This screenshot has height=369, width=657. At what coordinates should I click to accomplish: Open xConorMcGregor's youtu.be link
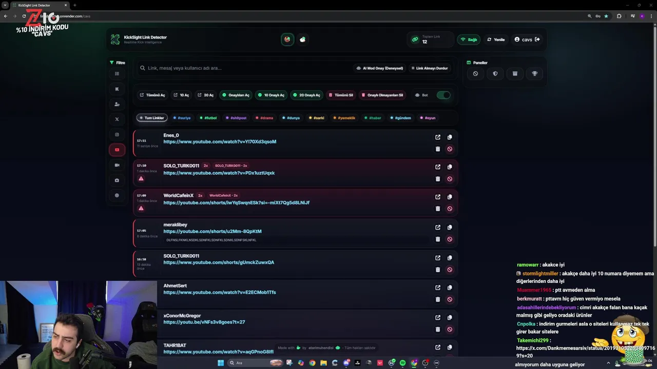[x=204, y=322]
